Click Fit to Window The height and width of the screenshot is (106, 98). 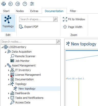point(74,19)
